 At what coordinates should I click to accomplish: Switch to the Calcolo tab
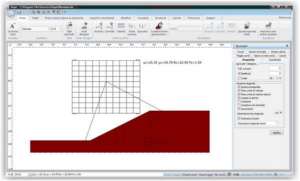(x=177, y=18)
